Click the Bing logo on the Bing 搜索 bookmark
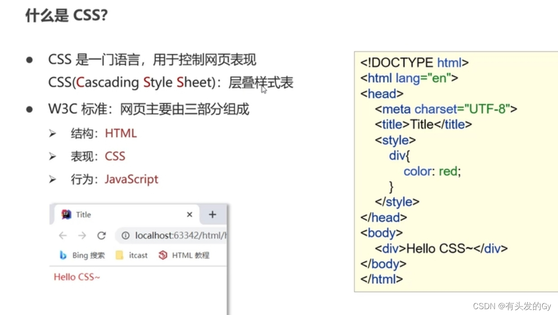Viewport: 558px width, 315px height. (x=63, y=255)
